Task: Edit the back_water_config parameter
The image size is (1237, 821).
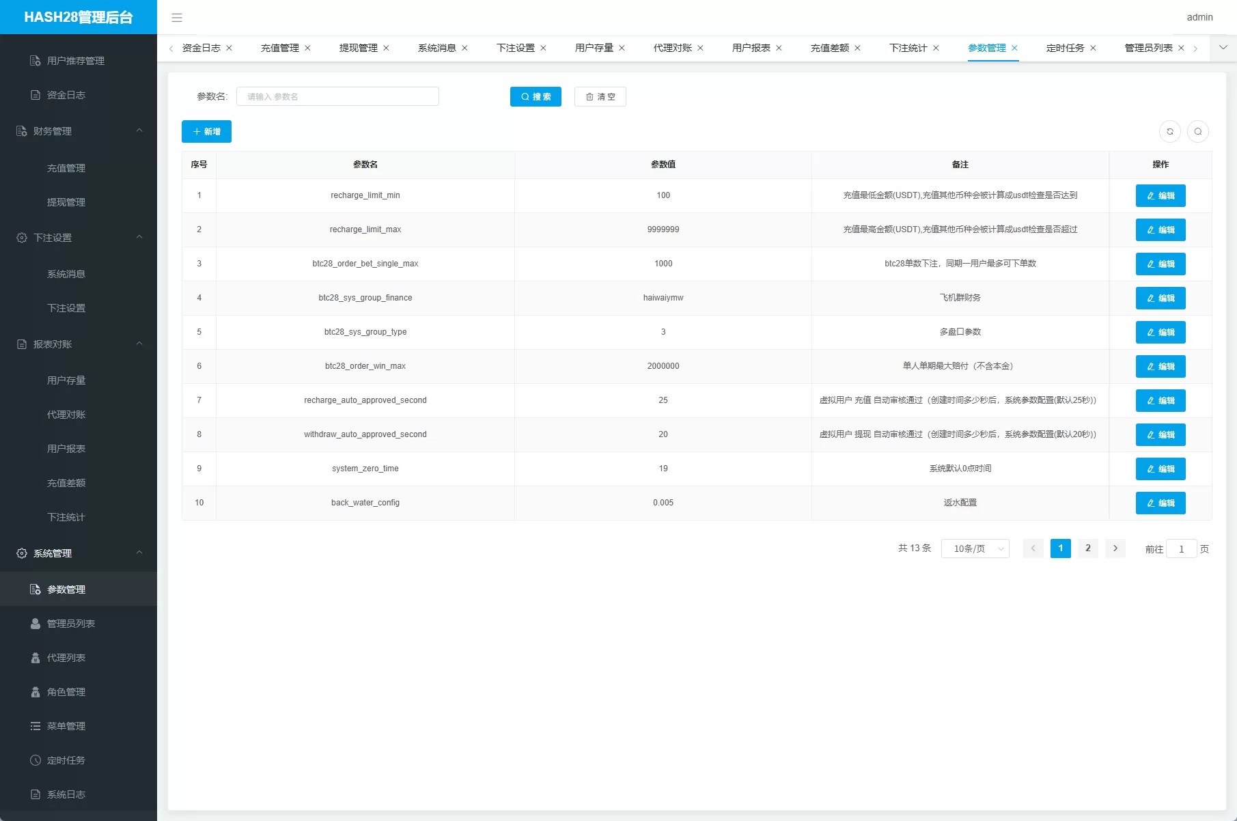Action: [x=1160, y=503]
